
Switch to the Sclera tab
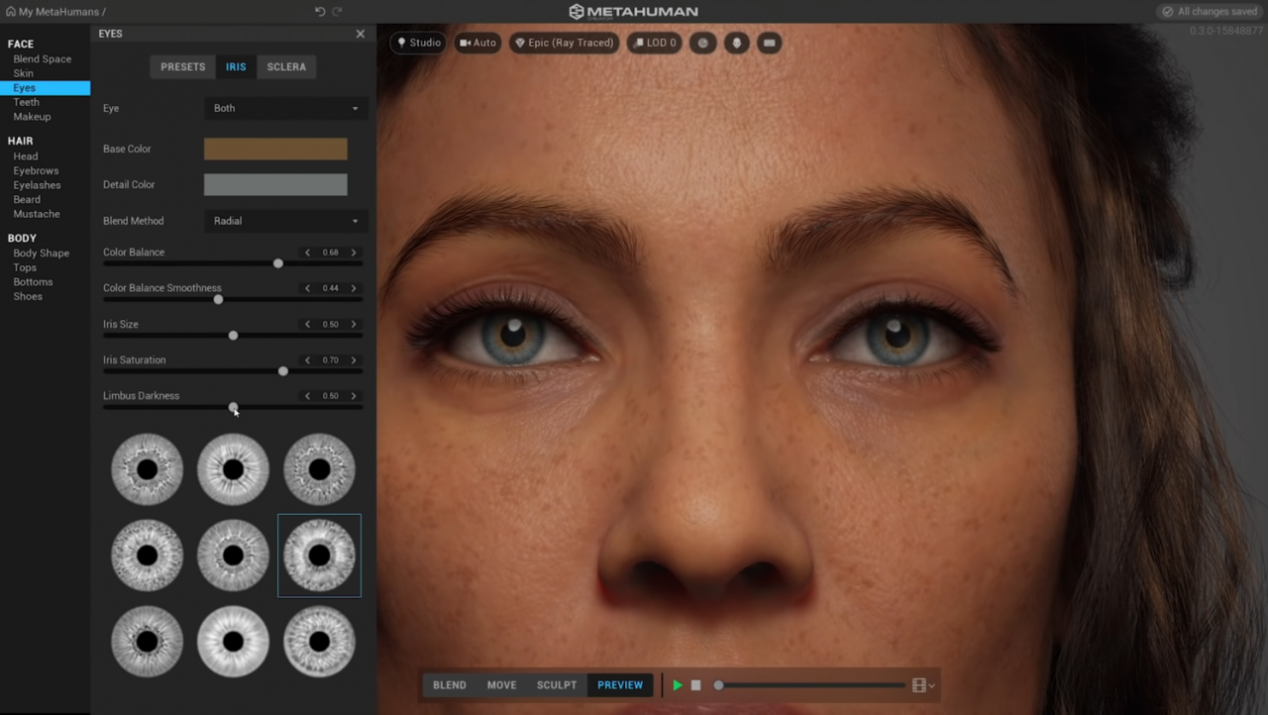(286, 66)
